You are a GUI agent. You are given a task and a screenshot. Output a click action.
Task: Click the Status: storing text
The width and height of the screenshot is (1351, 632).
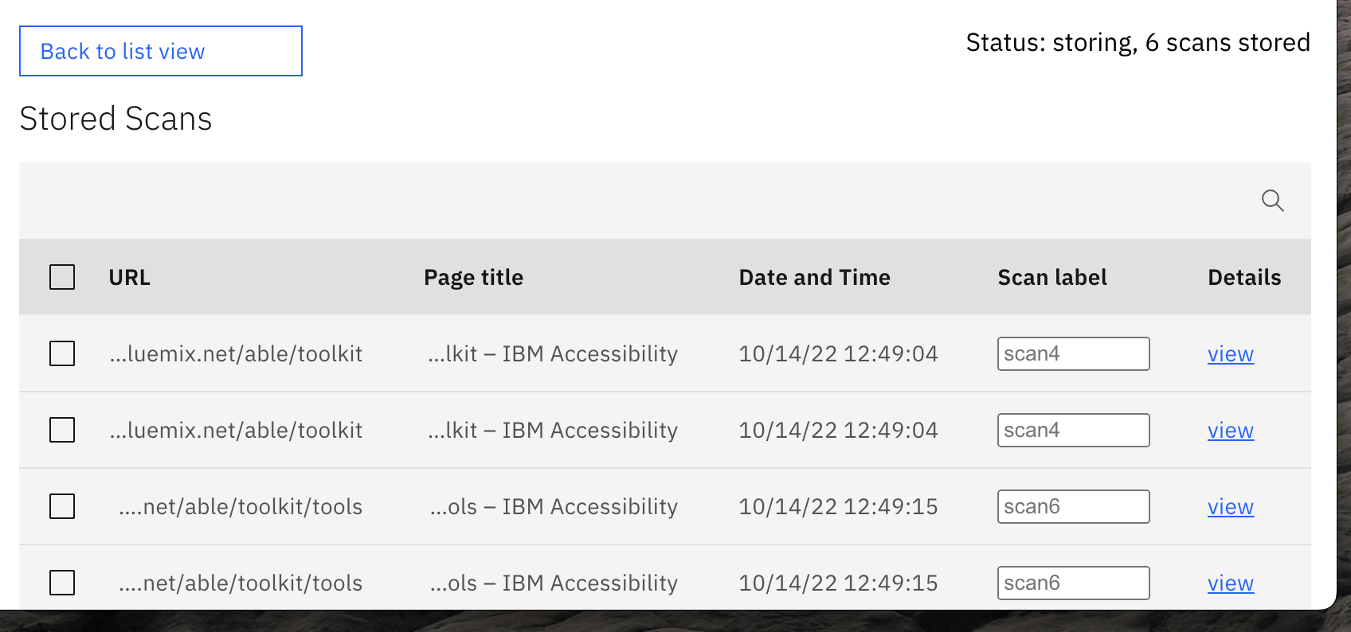(1138, 41)
